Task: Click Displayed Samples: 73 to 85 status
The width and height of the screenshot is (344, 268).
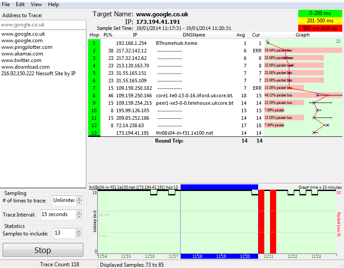Action: coord(132,264)
